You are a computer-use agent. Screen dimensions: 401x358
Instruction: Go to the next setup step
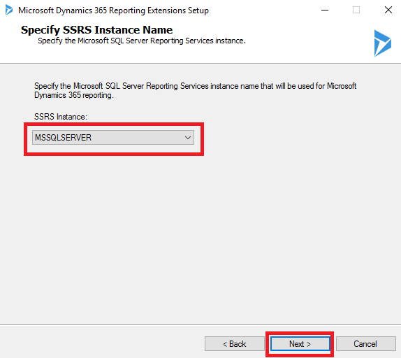click(300, 344)
